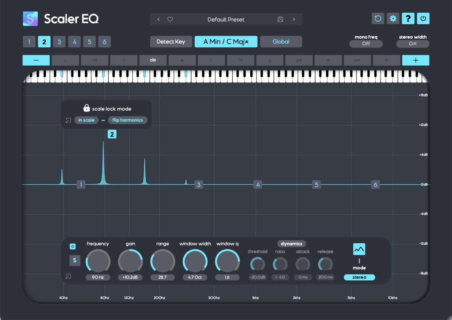This screenshot has width=452, height=320.
Task: Change the stereo mode selector
Action: coord(359,277)
